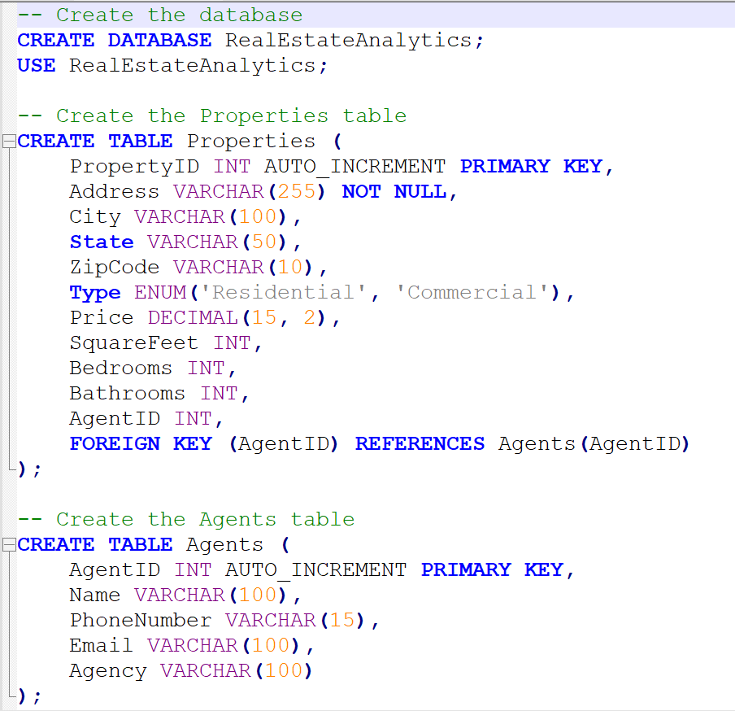The width and height of the screenshot is (735, 711).
Task: Click the closing ); of the Properties table
Action: click(27, 469)
